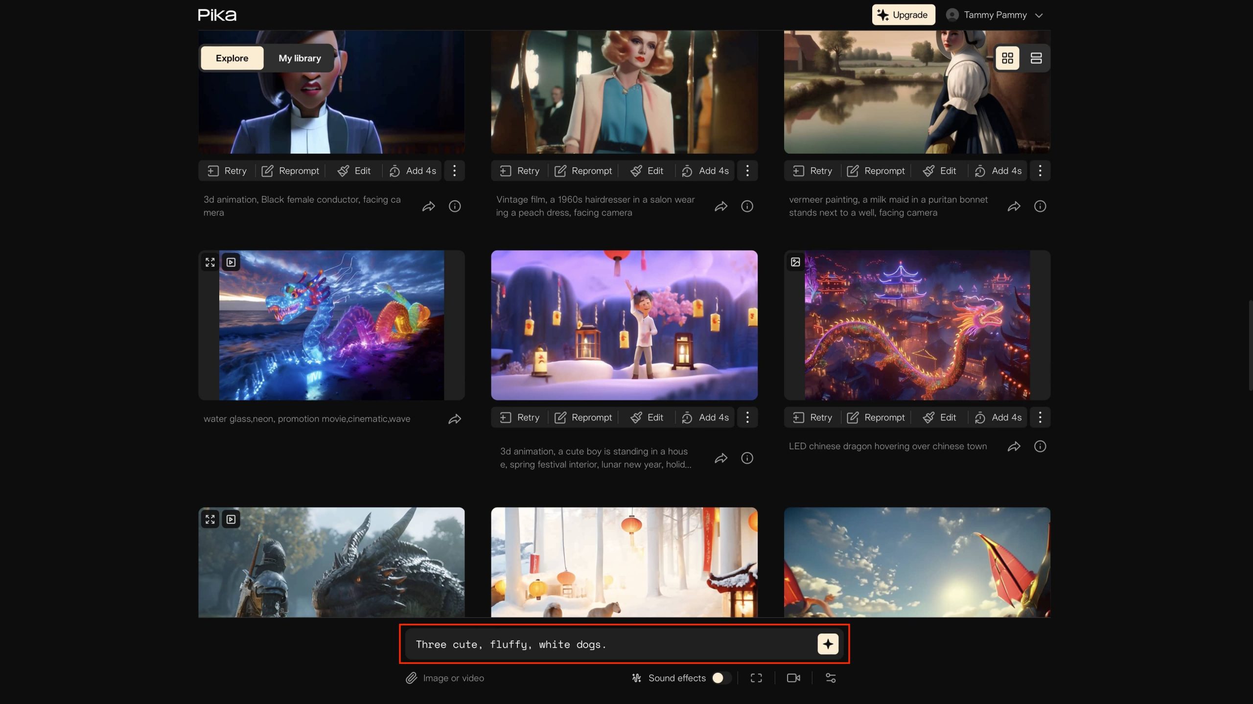The height and width of the screenshot is (704, 1253).
Task: Open more options menu for cute boy video
Action: click(x=747, y=417)
